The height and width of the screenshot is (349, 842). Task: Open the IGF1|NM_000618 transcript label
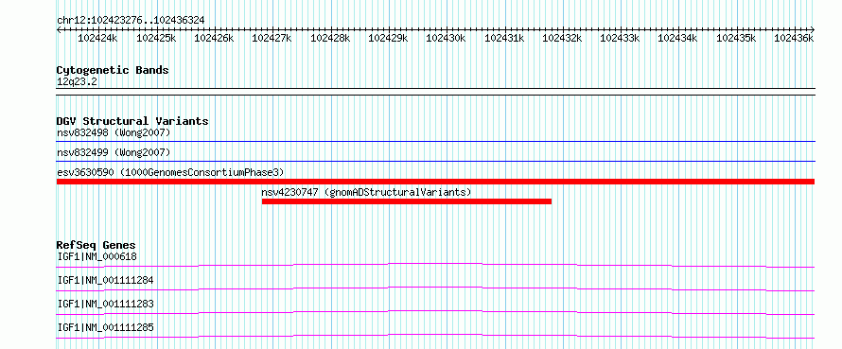(x=97, y=256)
